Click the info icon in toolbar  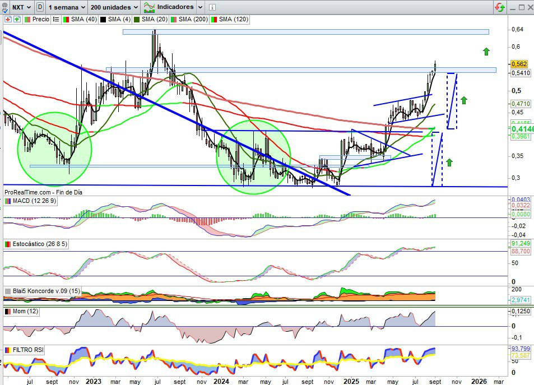point(212,7)
